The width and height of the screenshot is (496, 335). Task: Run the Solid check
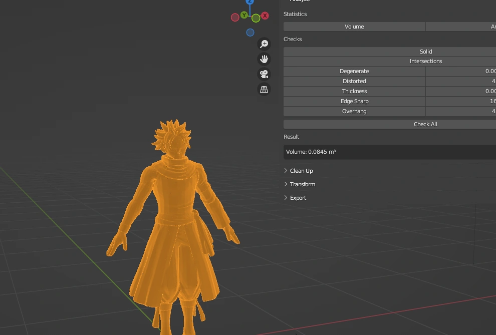coord(390,52)
